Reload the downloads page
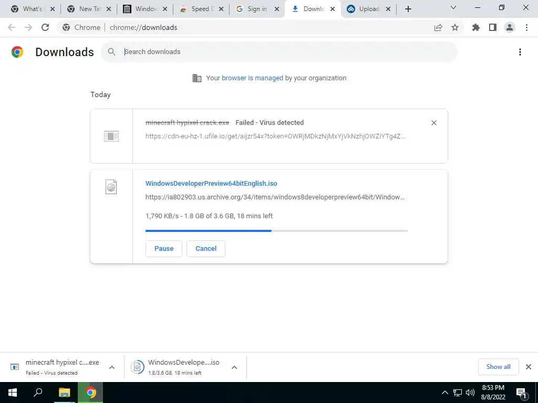538x403 pixels. 45,27
